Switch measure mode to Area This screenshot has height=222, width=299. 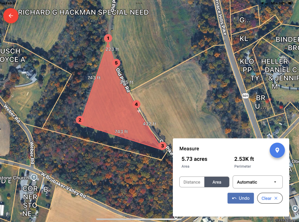pyautogui.click(x=217, y=182)
